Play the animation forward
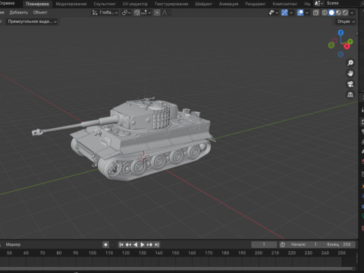The image size is (364, 273). [143, 244]
